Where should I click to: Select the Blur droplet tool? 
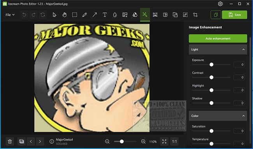coord(115,15)
